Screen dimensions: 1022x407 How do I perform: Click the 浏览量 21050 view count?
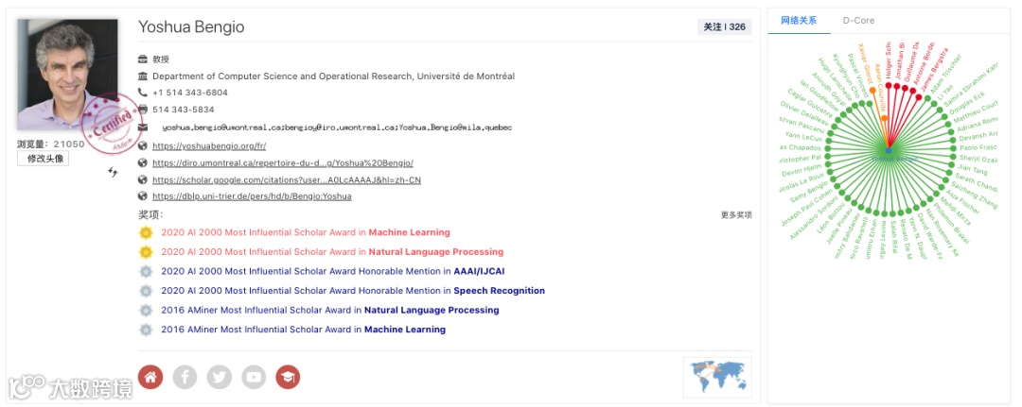pos(51,144)
